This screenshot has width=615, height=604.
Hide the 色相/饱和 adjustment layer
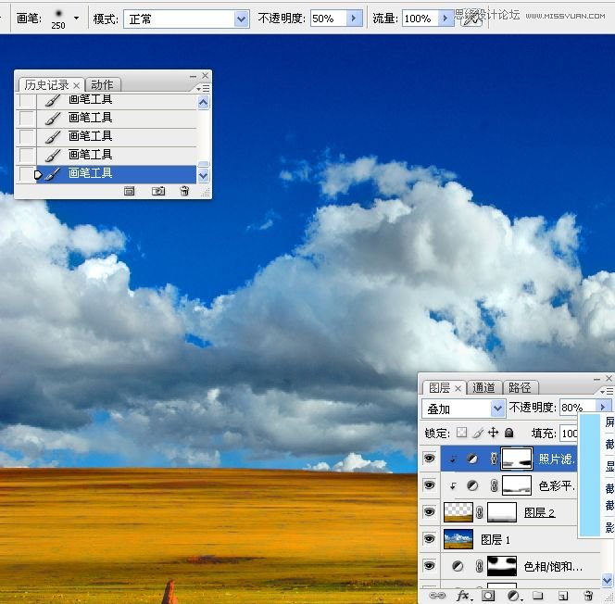tap(429, 565)
